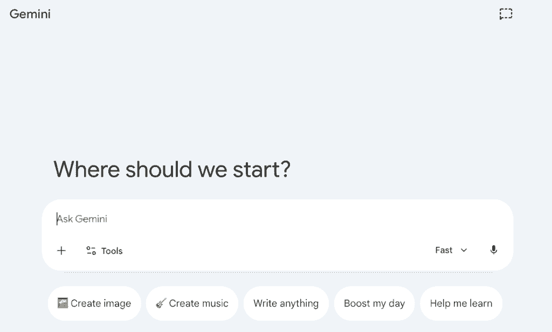Click the picture icon in Create image chip
Viewport: 552px width, 332px height.
[x=63, y=303]
